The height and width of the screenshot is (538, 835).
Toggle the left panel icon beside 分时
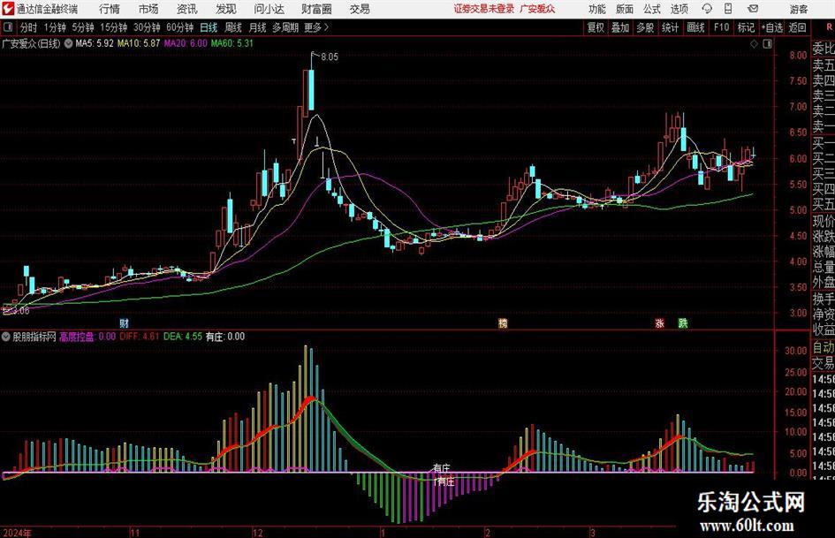pos(8,27)
